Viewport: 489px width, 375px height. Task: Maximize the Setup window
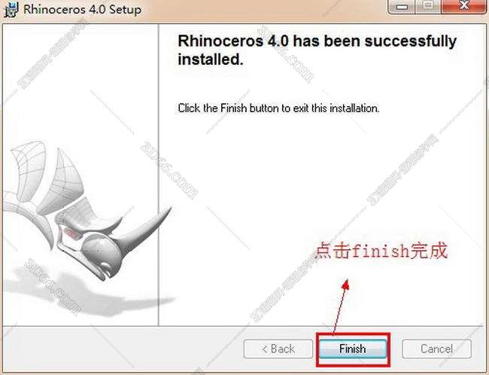tap(428, 6)
